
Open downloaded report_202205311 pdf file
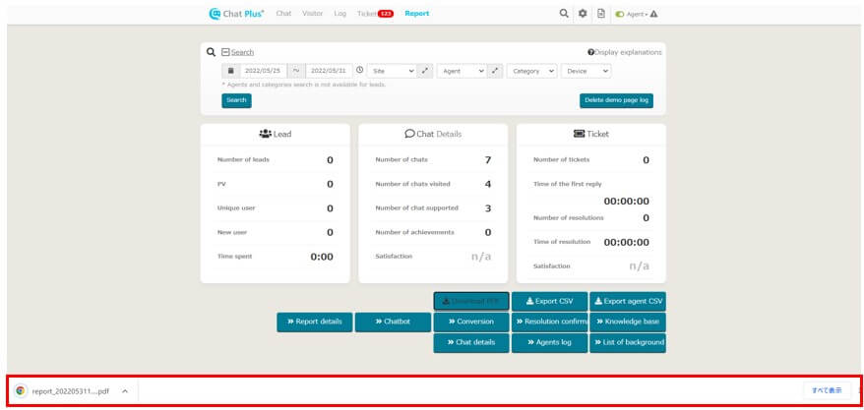coord(71,391)
